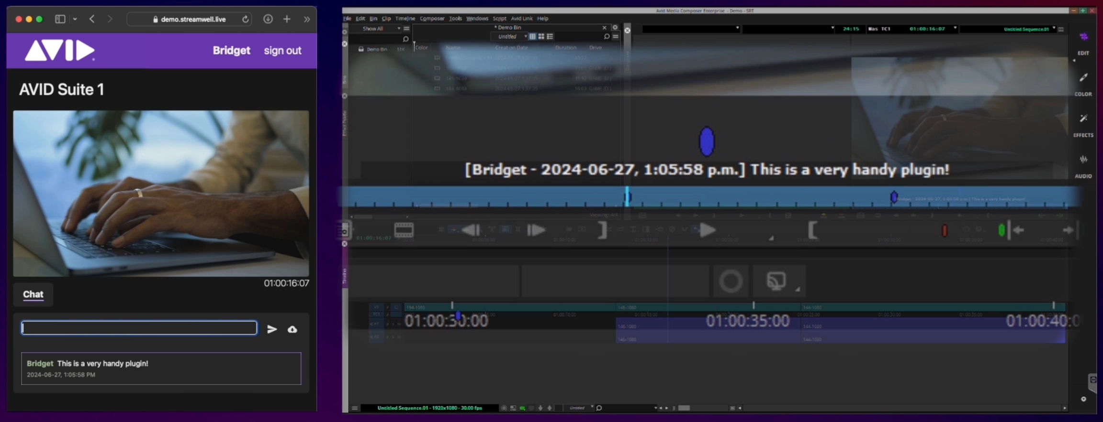Send the chat message with arrow icon
The height and width of the screenshot is (422, 1103).
click(272, 329)
